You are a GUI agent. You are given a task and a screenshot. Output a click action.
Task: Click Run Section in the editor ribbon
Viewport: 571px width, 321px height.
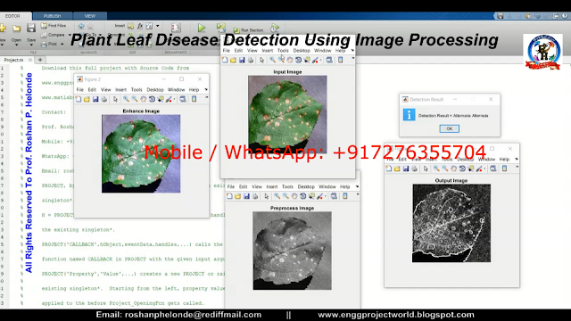click(x=248, y=30)
